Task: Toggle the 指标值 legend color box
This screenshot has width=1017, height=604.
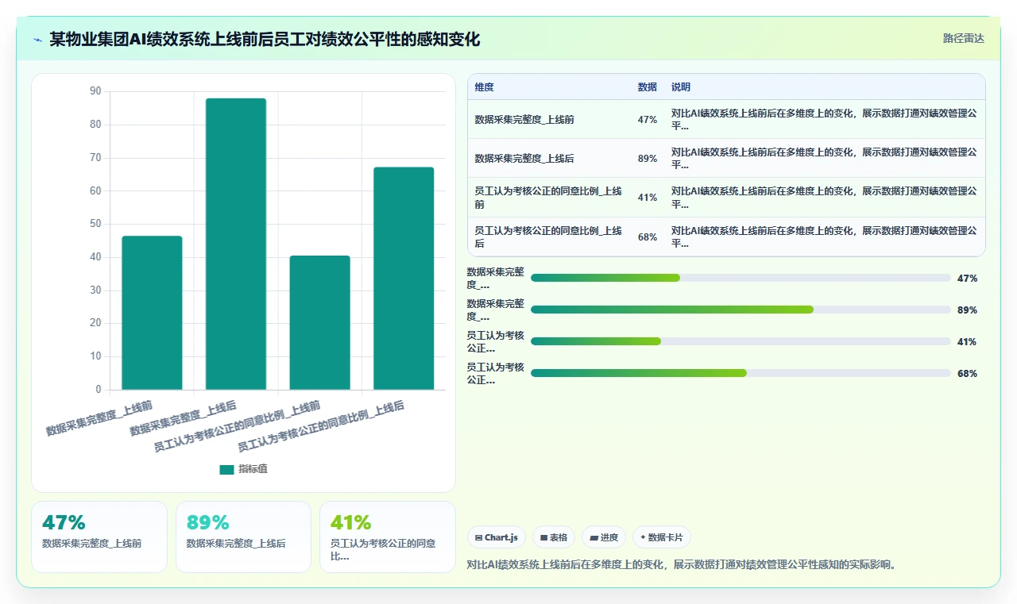Action: tap(226, 469)
